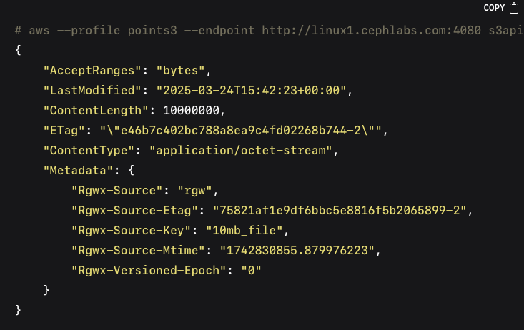Click the "10mb_file" source key value
Viewport: 524px width, 330px height.
tap(244, 231)
